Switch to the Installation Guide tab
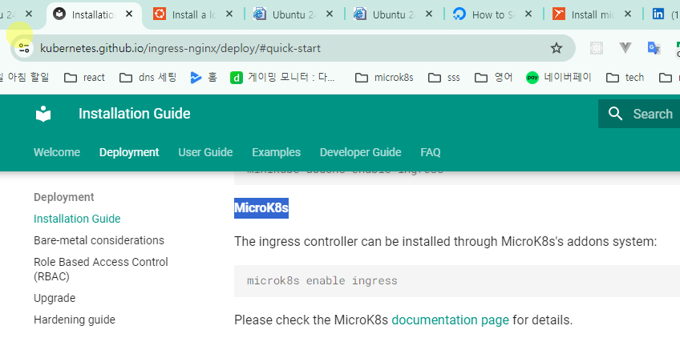 [93, 14]
